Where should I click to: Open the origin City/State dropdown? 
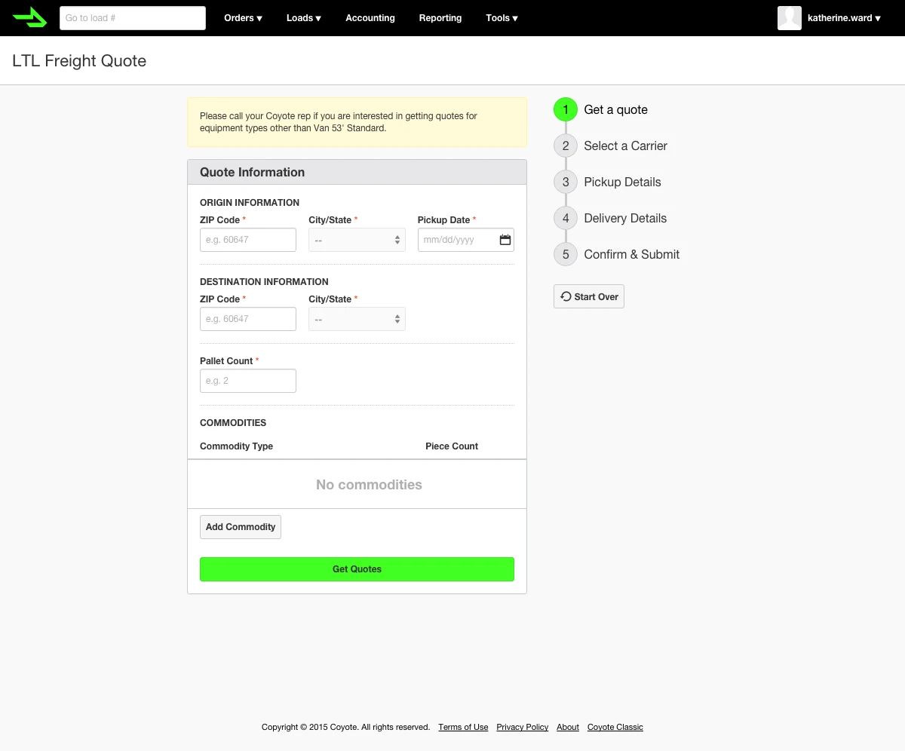point(357,240)
